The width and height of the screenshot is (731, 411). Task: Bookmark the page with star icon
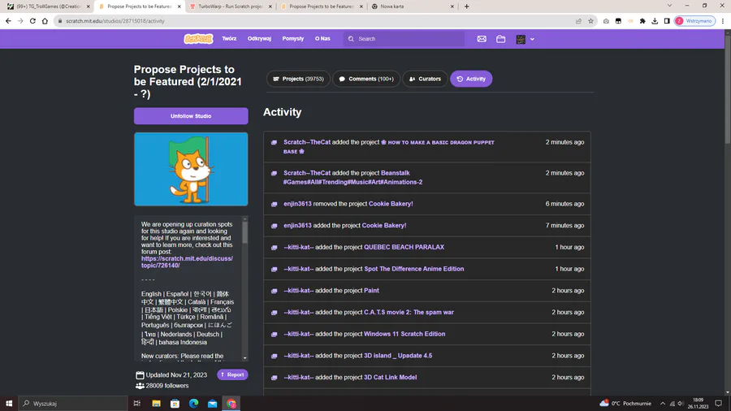pyautogui.click(x=590, y=21)
